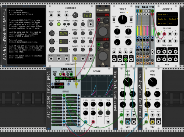184x137 pixels.
Task: Click the Scope X/Y mode button
Action: click(100, 113)
